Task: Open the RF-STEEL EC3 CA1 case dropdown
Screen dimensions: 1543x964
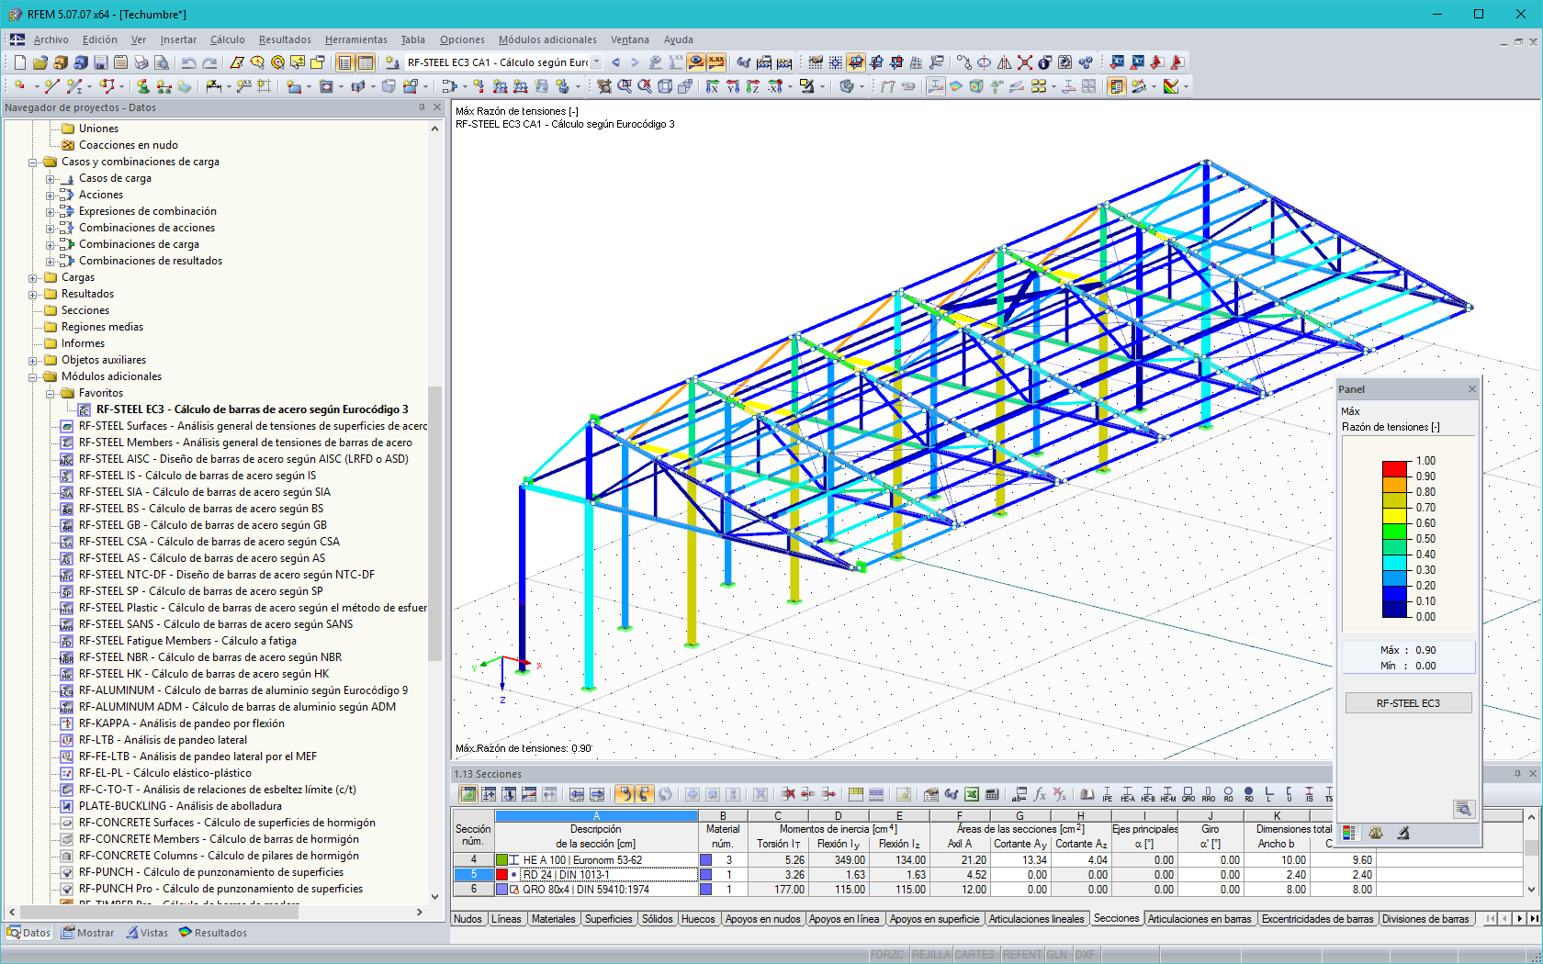Action: tap(596, 62)
